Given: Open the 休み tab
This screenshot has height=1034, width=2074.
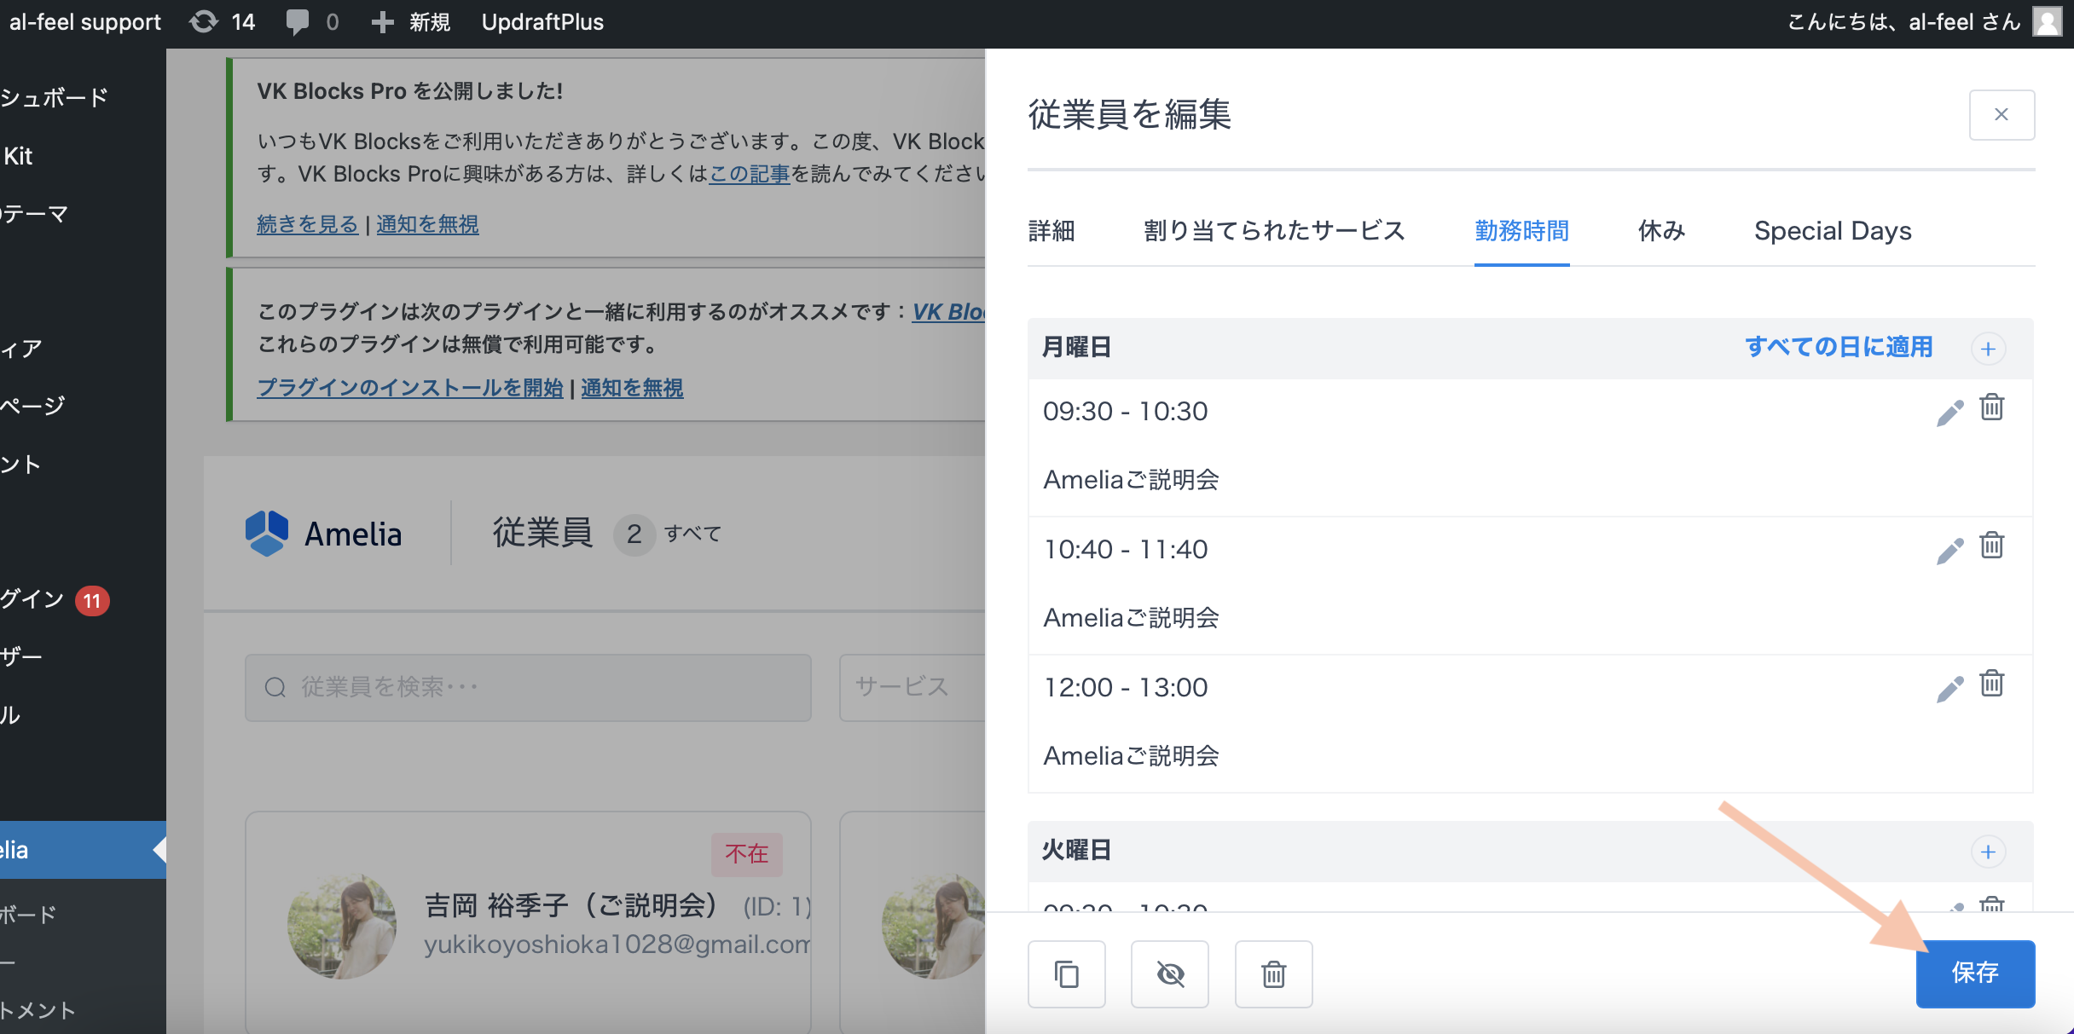Looking at the screenshot, I should point(1661,231).
